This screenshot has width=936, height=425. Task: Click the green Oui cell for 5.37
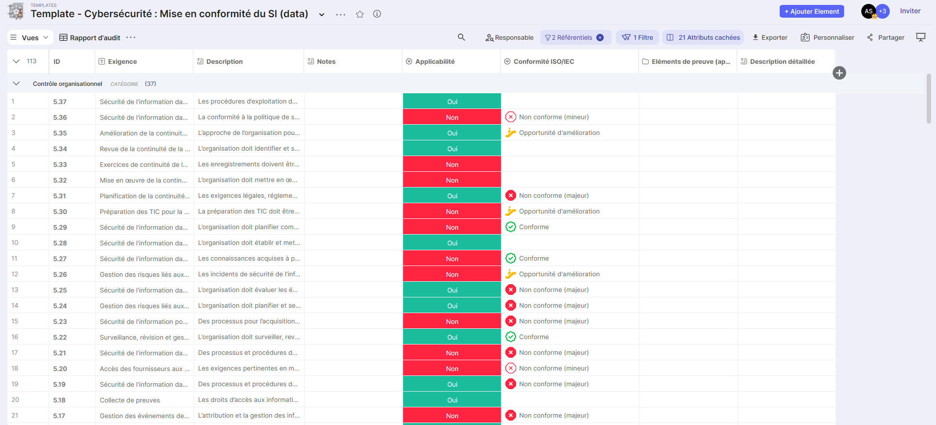pos(452,102)
